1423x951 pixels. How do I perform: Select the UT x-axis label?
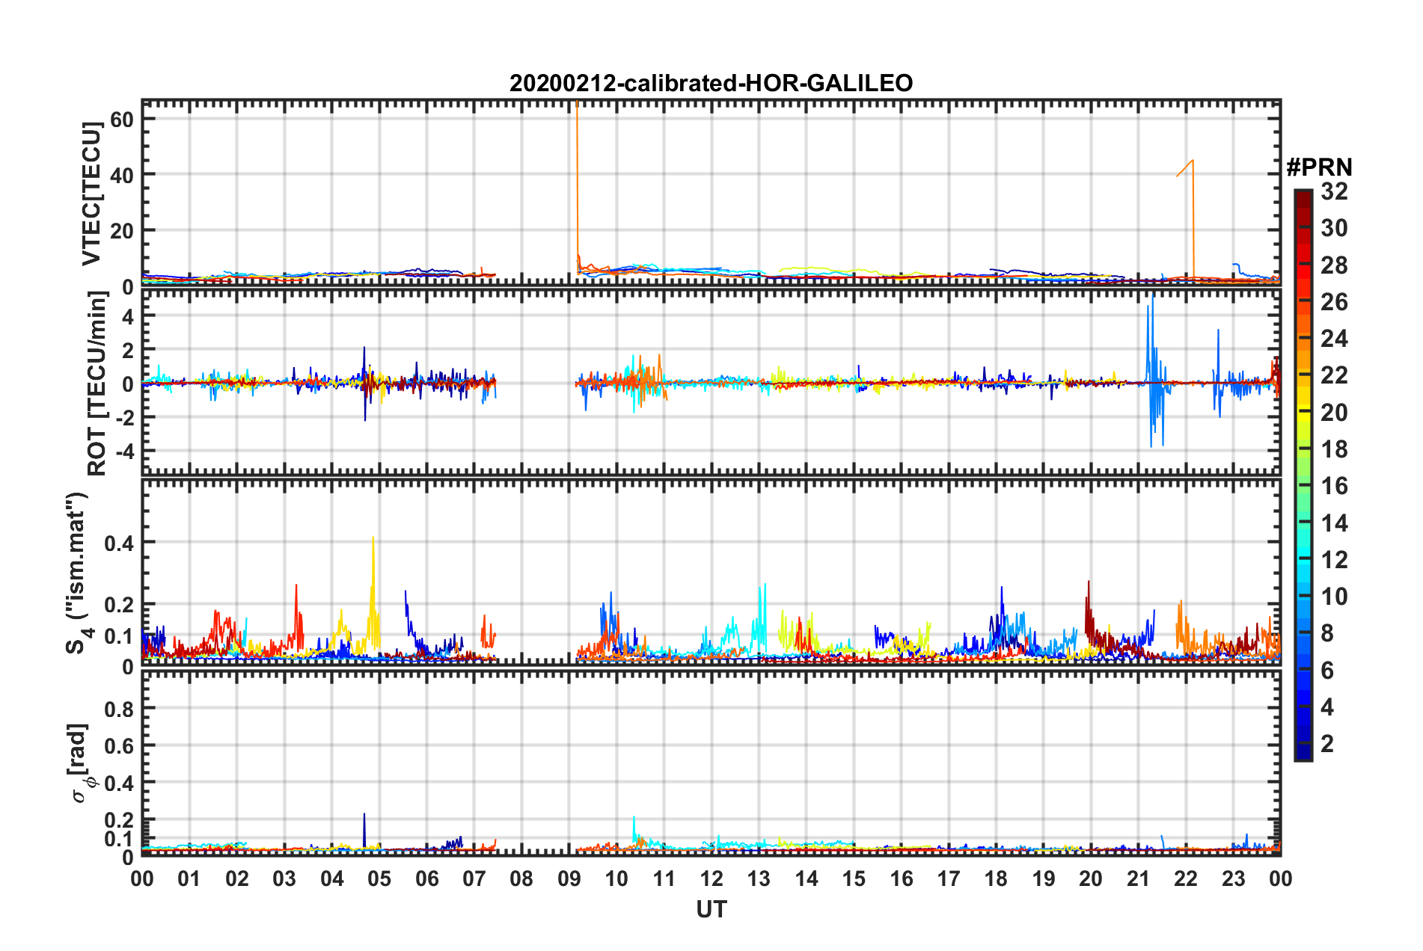pyautogui.click(x=711, y=909)
